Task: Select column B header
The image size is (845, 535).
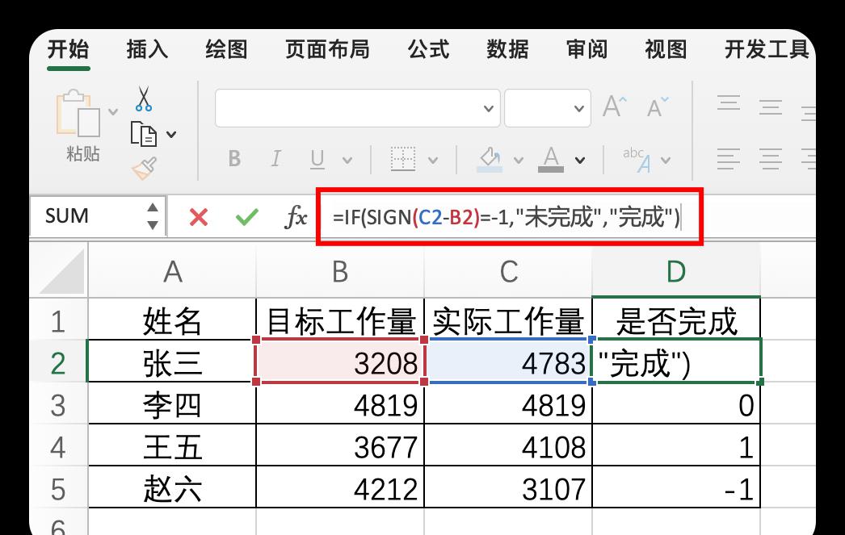Action: pos(340,271)
